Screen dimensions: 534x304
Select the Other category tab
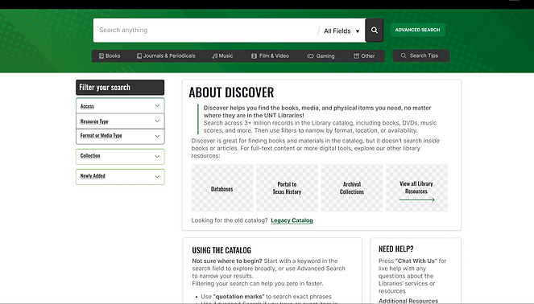[364, 55]
